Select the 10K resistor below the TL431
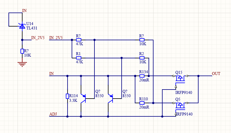 22,51
